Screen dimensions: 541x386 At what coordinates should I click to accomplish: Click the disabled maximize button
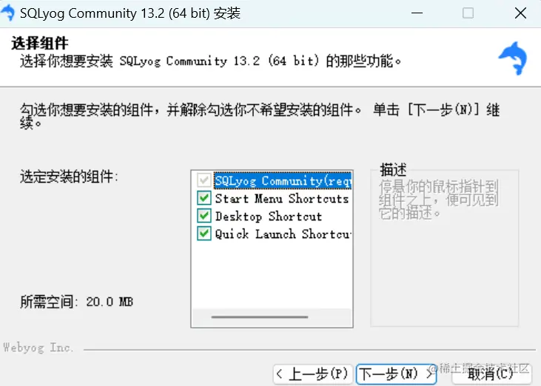pyautogui.click(x=468, y=13)
